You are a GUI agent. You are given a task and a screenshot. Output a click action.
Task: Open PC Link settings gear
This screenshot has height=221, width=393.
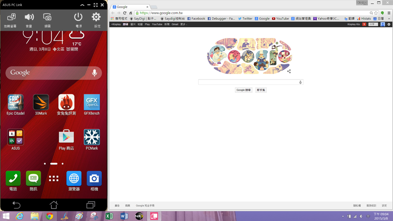tap(96, 17)
